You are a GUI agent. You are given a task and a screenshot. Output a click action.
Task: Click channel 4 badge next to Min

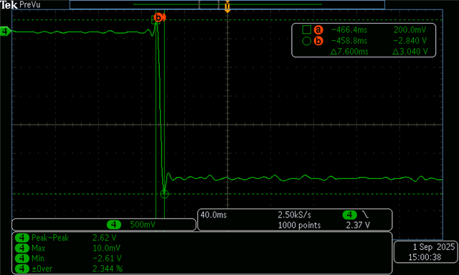(22, 259)
